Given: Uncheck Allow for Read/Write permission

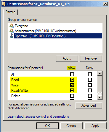Looking at the screenshot, I should click(x=72, y=90).
